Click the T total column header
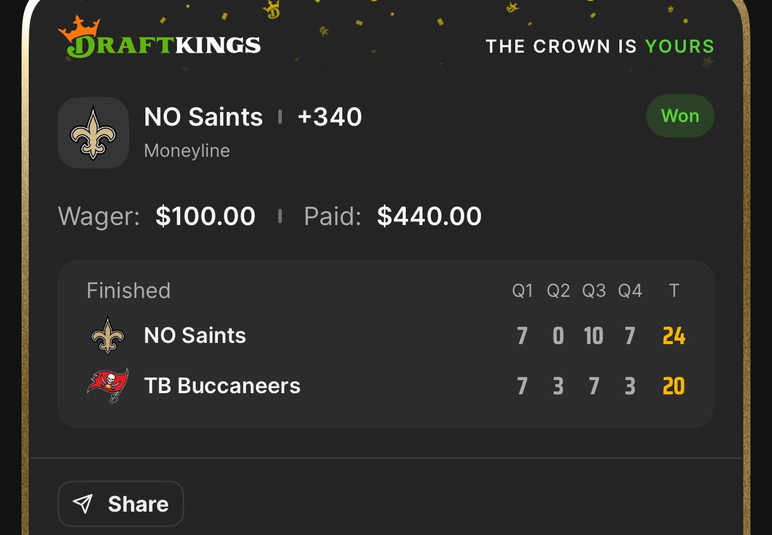Image resolution: width=772 pixels, height=535 pixels. point(674,291)
